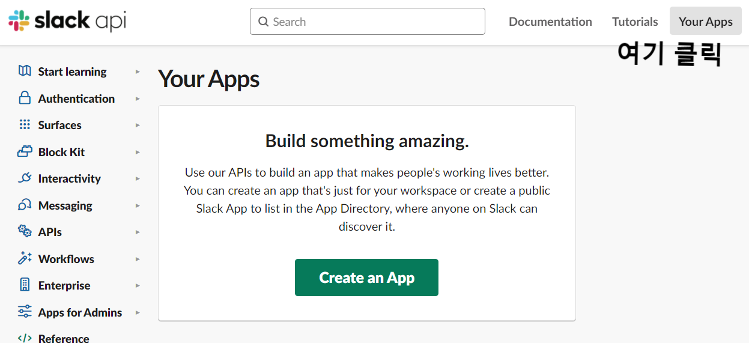Open the Workflows sidebar link

[66, 259]
